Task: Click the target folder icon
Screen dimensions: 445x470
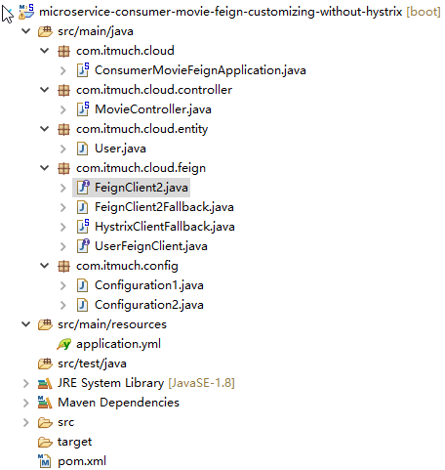Action: [x=45, y=442]
